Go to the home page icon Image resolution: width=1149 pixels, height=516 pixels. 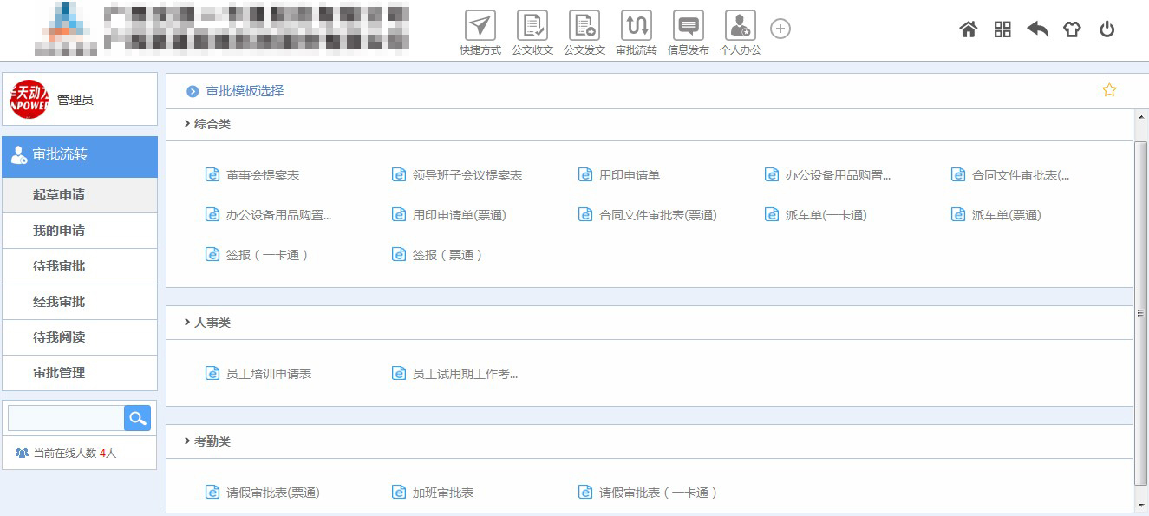(969, 29)
